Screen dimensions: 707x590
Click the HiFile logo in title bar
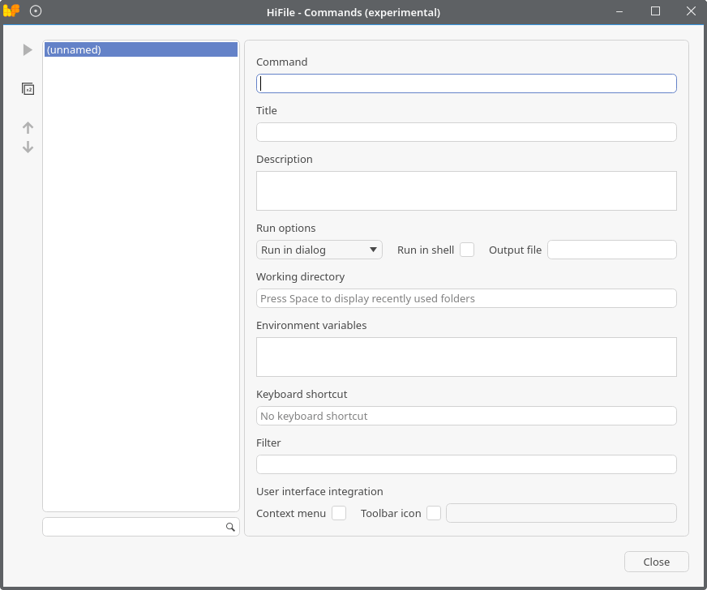11,11
